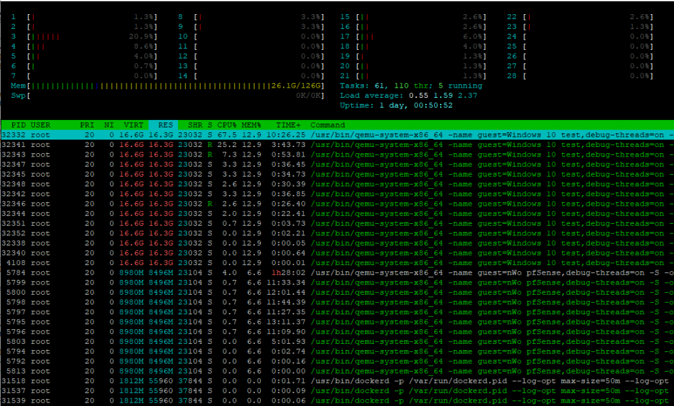
Task: Click CPU 3 meter showing 20.9%
Action: (84, 36)
